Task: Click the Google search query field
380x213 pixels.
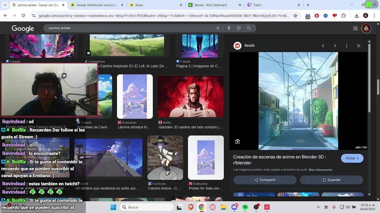Action: tap(131, 28)
